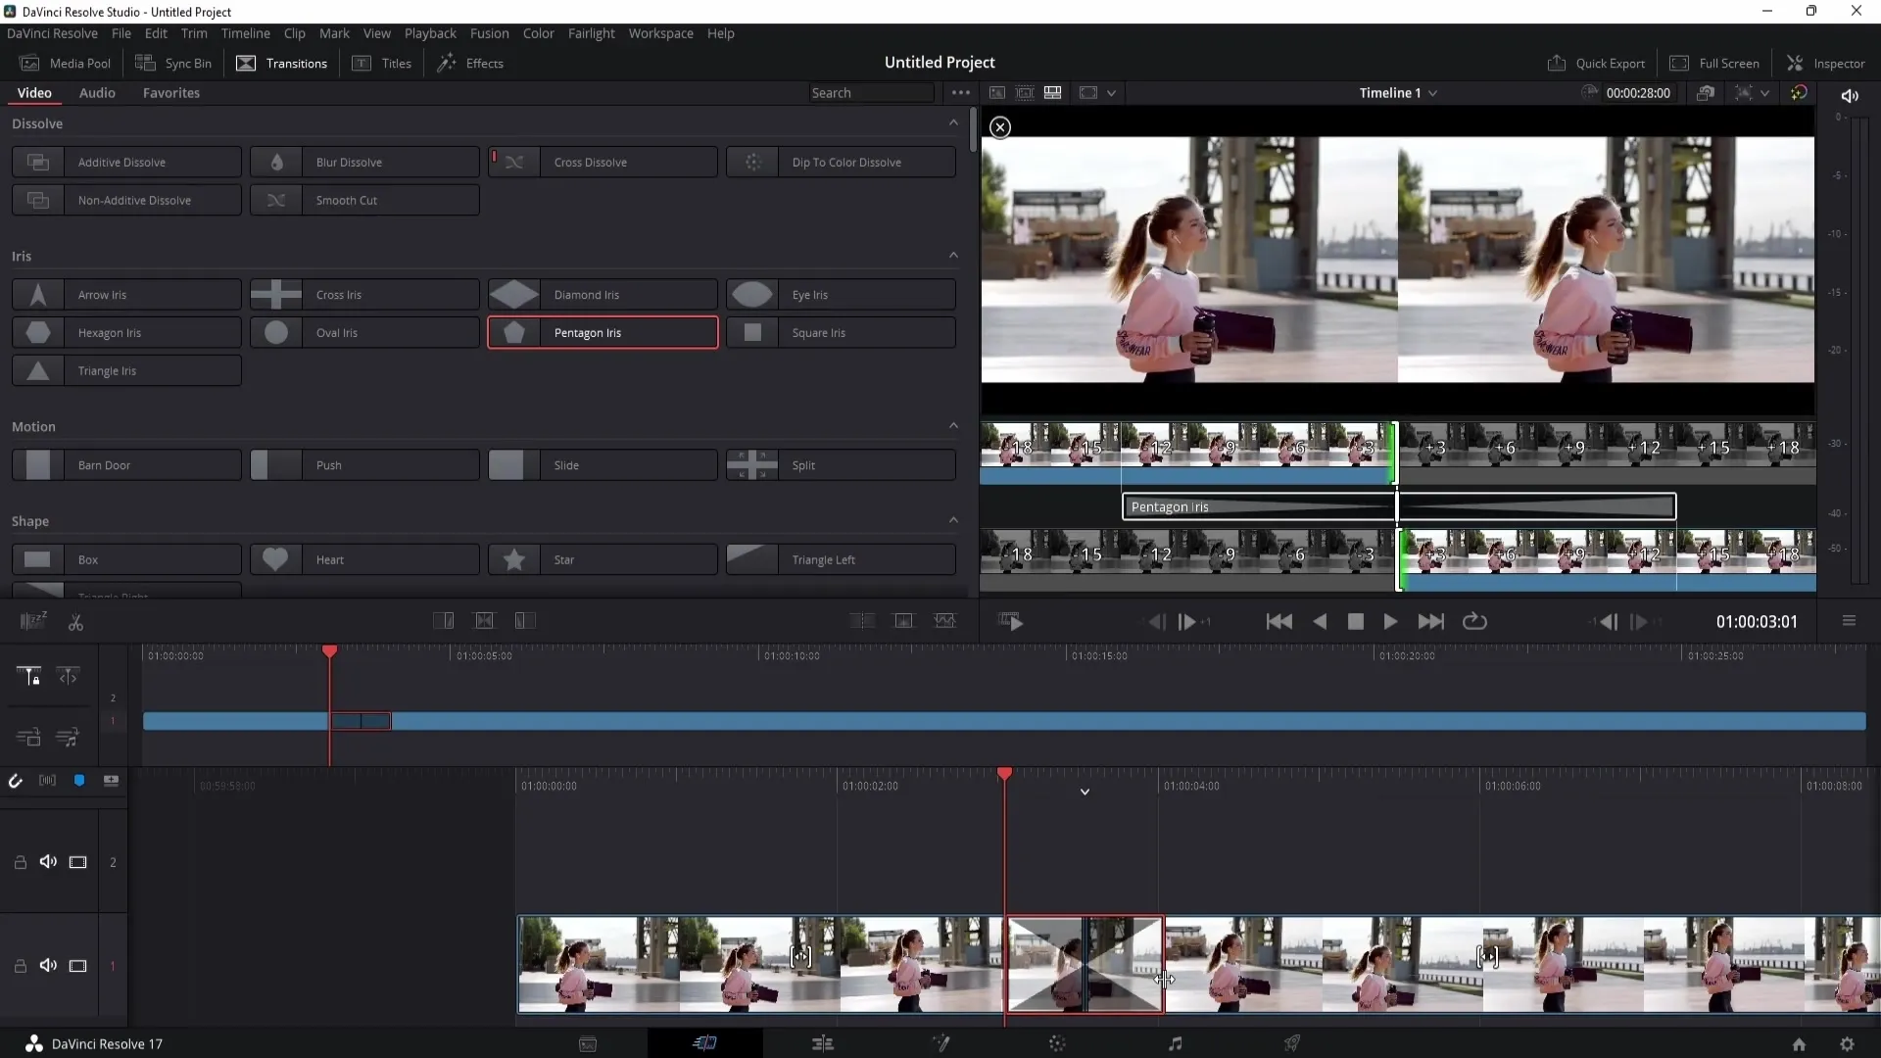Expand the Iris transitions category
This screenshot has width=1881, height=1058.
pos(953,256)
